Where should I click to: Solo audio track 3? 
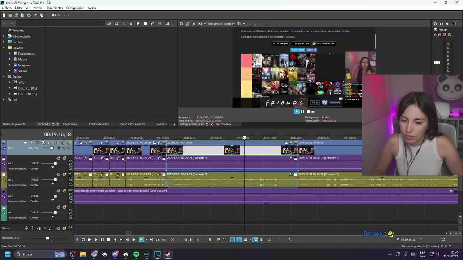pos(64,174)
